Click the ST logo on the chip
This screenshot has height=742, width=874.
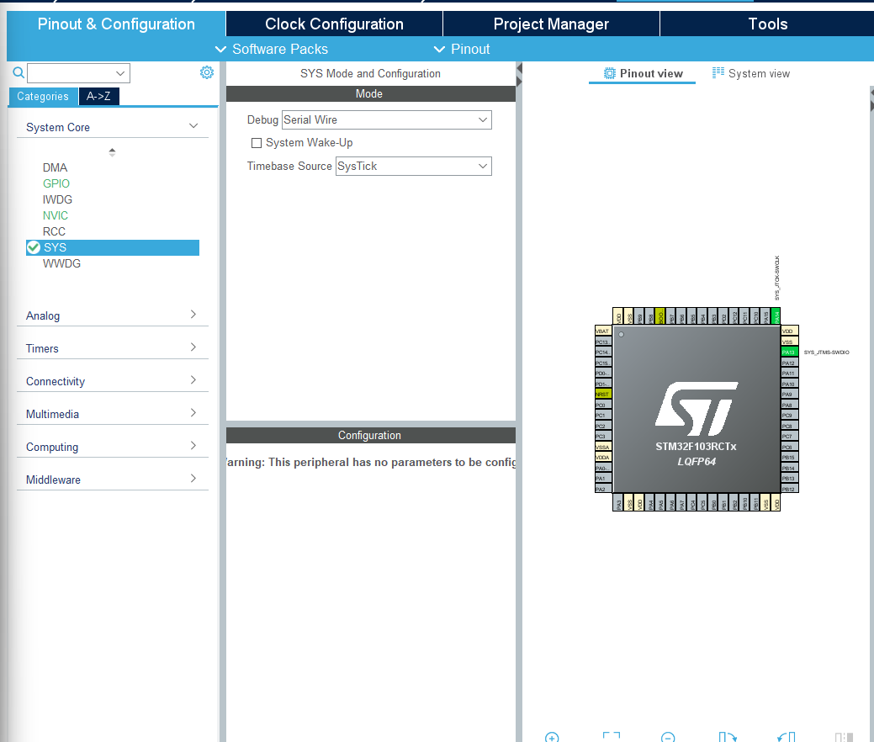[697, 409]
